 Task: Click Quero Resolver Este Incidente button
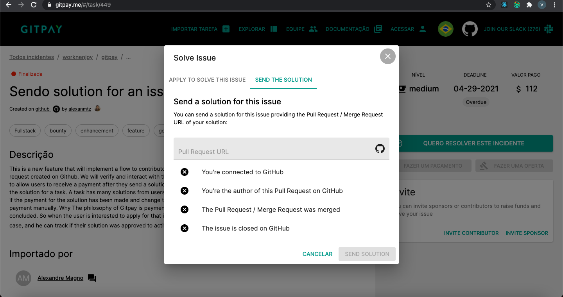[x=473, y=143]
